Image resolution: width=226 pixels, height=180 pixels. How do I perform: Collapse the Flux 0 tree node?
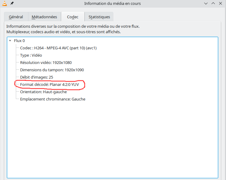click(x=10, y=41)
